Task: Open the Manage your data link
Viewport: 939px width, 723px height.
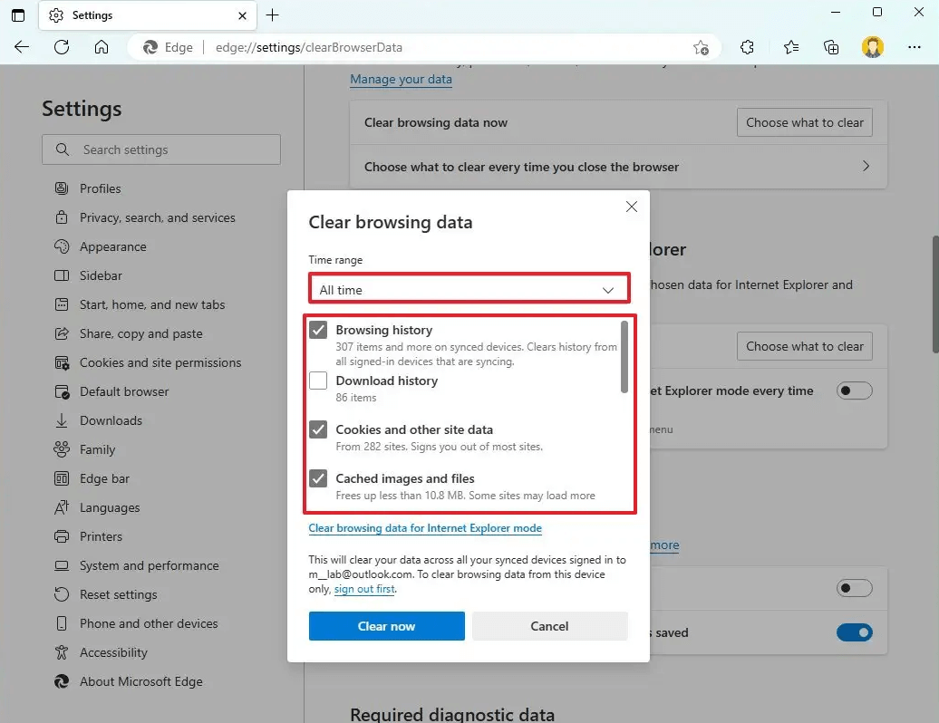Action: 401,80
